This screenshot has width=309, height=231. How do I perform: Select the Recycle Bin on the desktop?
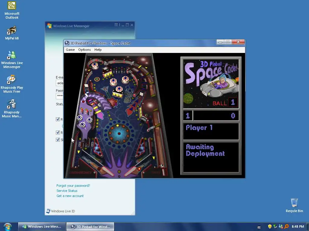[294, 205]
